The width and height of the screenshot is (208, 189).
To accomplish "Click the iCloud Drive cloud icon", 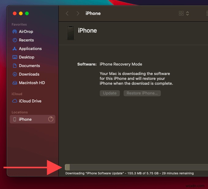I will 15,101.
